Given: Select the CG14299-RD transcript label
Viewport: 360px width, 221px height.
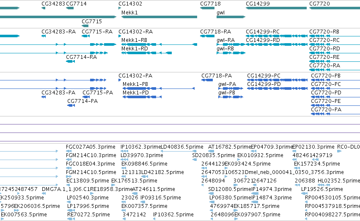Looking at the screenshot, I should tap(263, 40).
